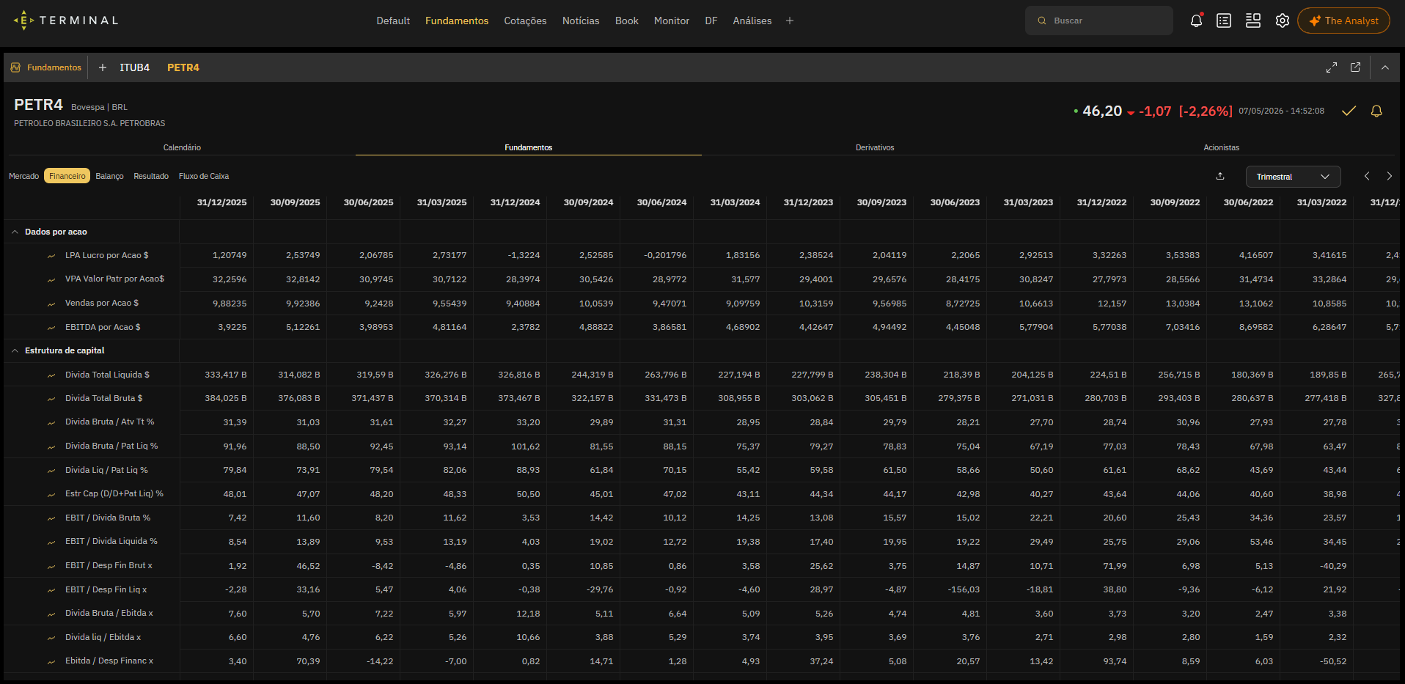Switch to Acionistas tab
The width and height of the screenshot is (1405, 684).
pos(1221,147)
